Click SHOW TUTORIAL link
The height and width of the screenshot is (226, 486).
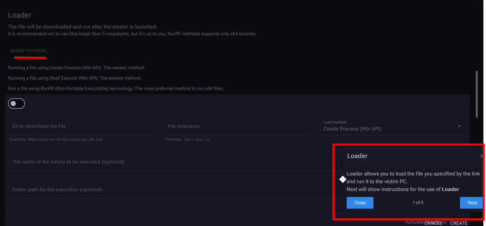[x=29, y=51]
